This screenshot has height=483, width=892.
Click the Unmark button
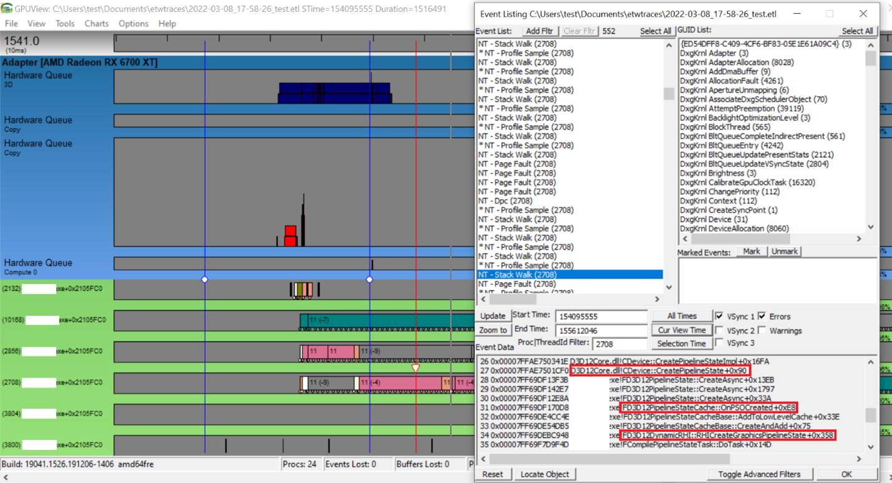click(784, 251)
